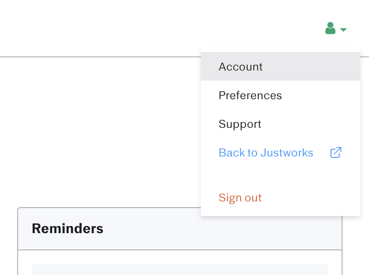Select Preferences from the user menu
The image size is (369, 275).
coord(280,95)
